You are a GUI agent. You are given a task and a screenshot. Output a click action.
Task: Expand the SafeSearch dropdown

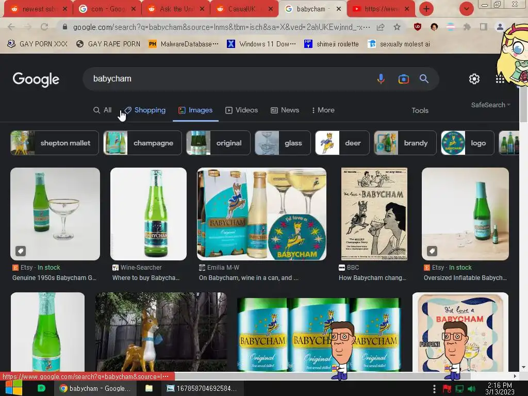[491, 105]
